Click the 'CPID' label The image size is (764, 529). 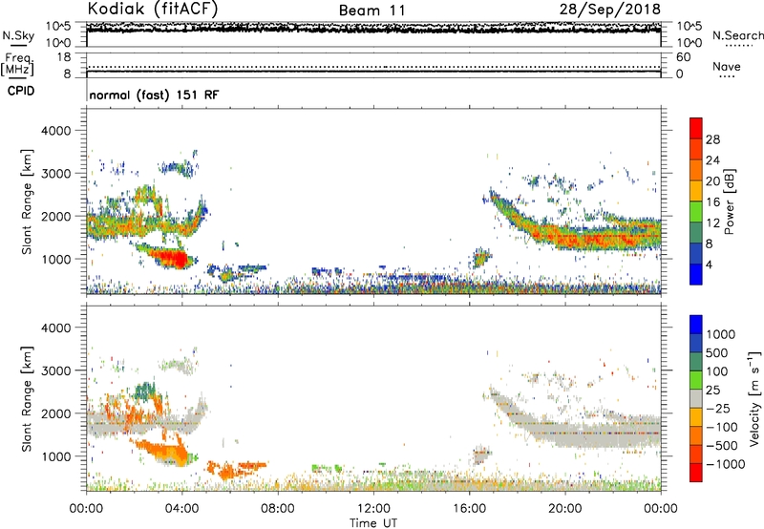pos(21,91)
